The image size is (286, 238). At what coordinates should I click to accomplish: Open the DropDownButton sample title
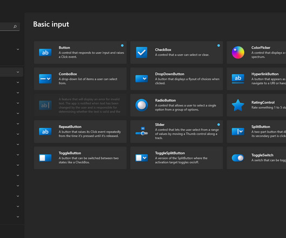tap(169, 74)
